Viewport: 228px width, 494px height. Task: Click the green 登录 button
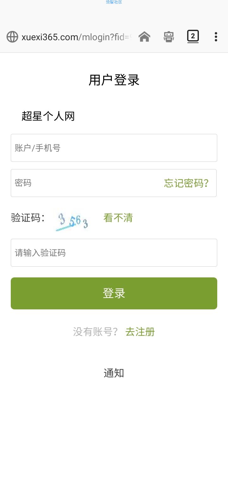pos(114,293)
